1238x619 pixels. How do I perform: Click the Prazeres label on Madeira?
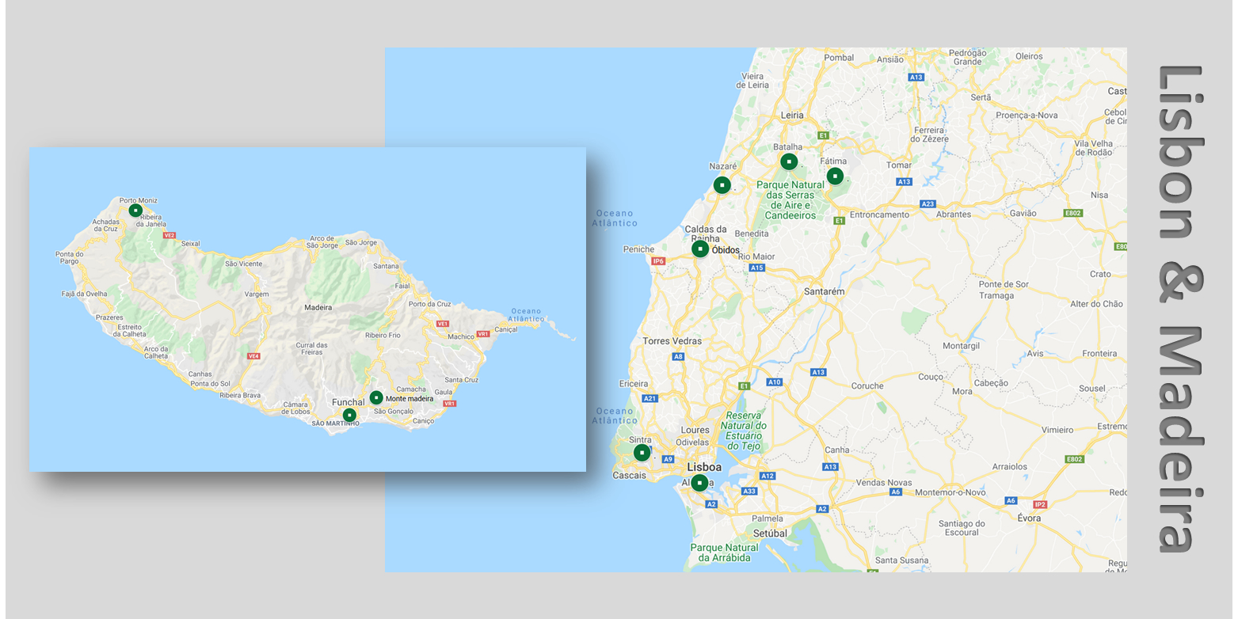[109, 317]
